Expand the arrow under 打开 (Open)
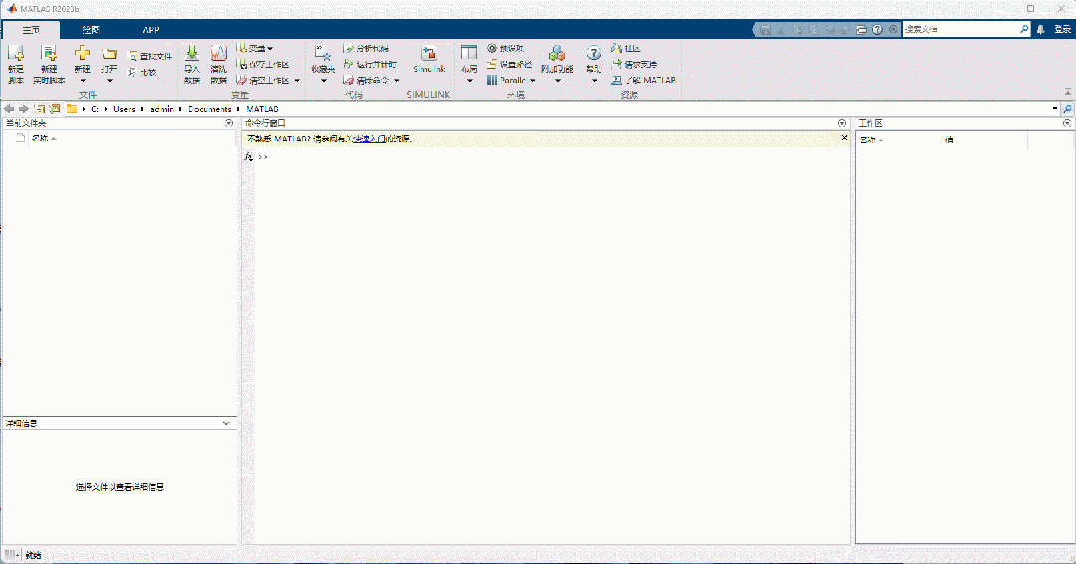The width and height of the screenshot is (1076, 564). click(109, 80)
